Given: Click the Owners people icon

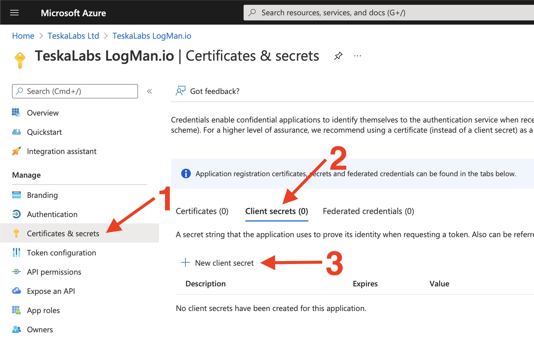Looking at the screenshot, I should (x=16, y=329).
